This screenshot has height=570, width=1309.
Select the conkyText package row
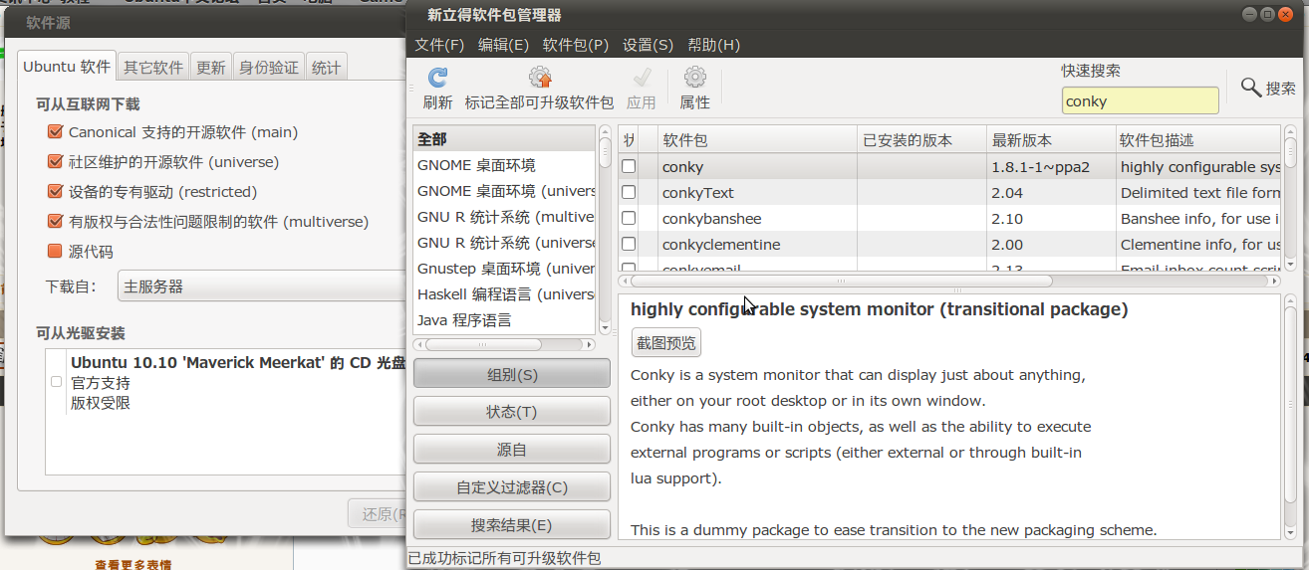click(949, 193)
